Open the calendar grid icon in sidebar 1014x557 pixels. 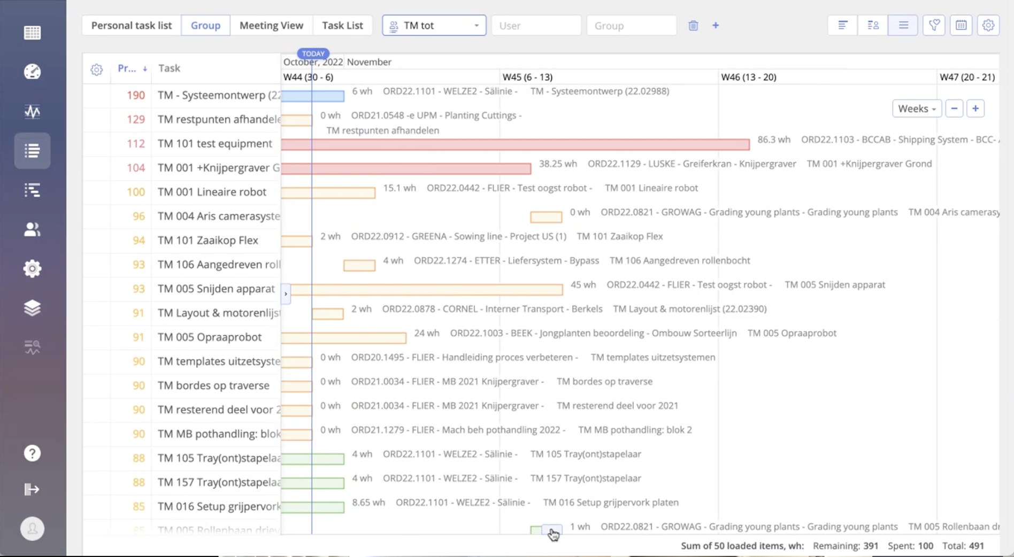pyautogui.click(x=32, y=33)
